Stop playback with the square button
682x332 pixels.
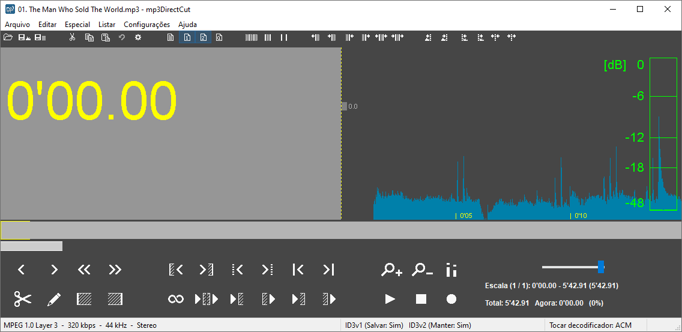(421, 299)
